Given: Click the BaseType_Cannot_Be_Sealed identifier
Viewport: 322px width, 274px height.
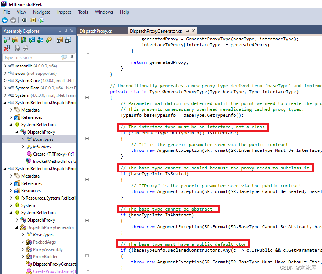Looking at the screenshot, I should pos(271,191).
